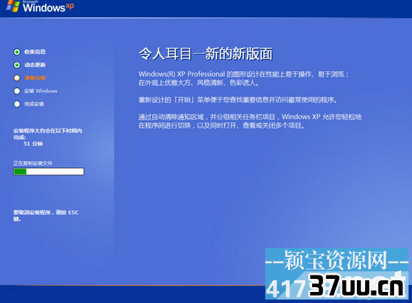Viewport: 412px width, 303px height.
Task: Select the 安装 Windows step label
Action: 41,91
